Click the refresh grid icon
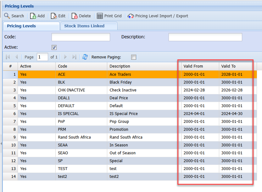 click(x=85, y=57)
